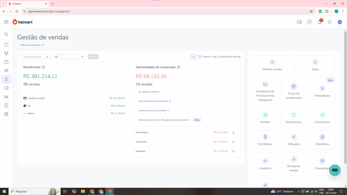
Task: Switch to the Hotmart browser tab
Action: click(x=28, y=4)
